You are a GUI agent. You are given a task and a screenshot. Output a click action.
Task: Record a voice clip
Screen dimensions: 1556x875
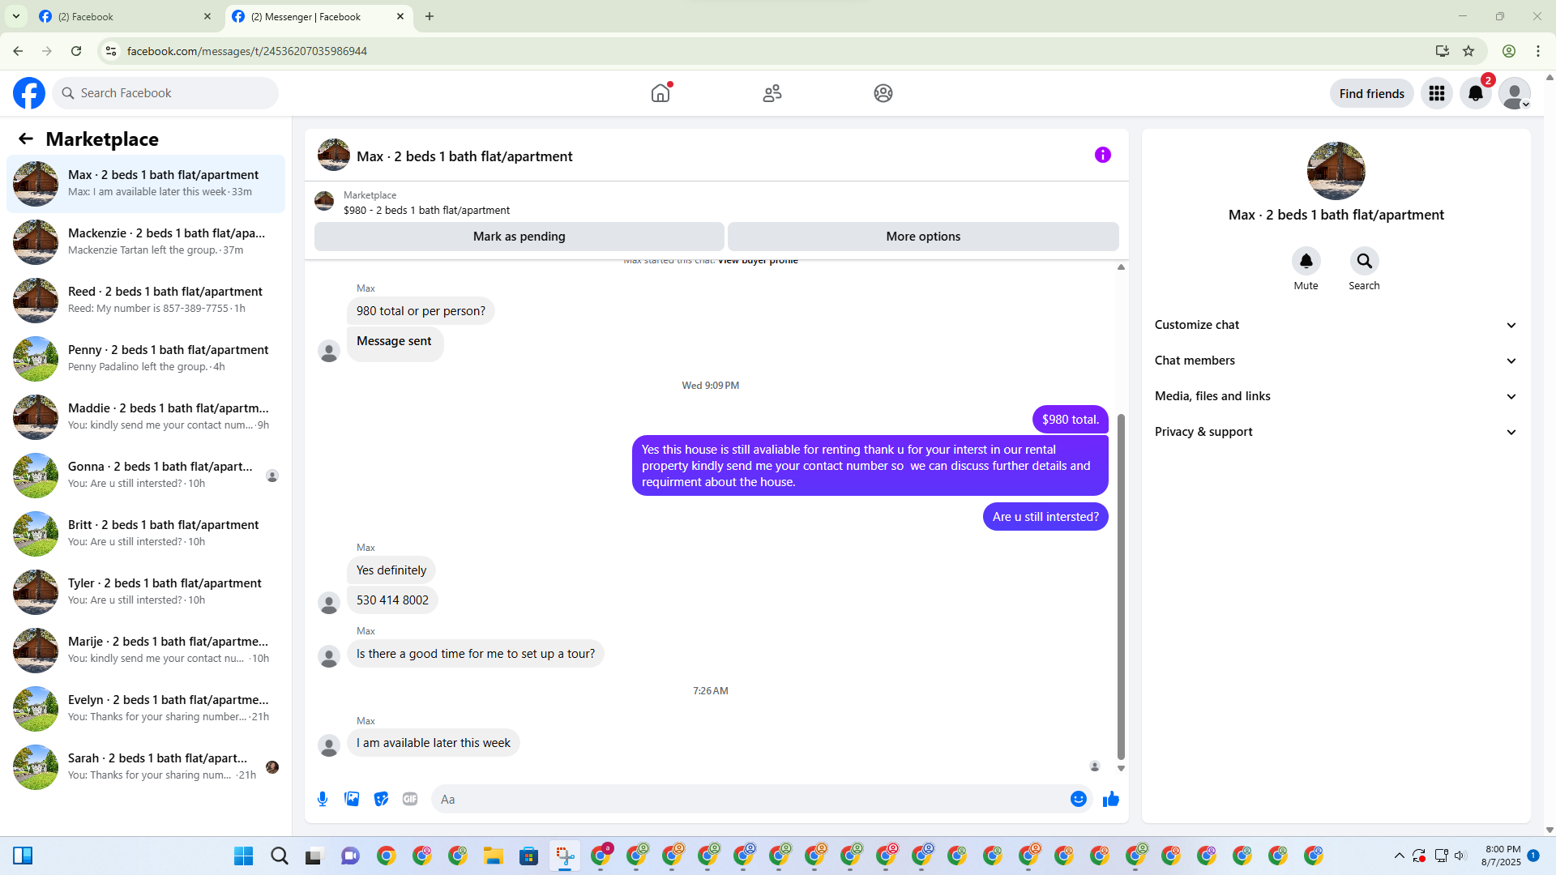point(323,799)
